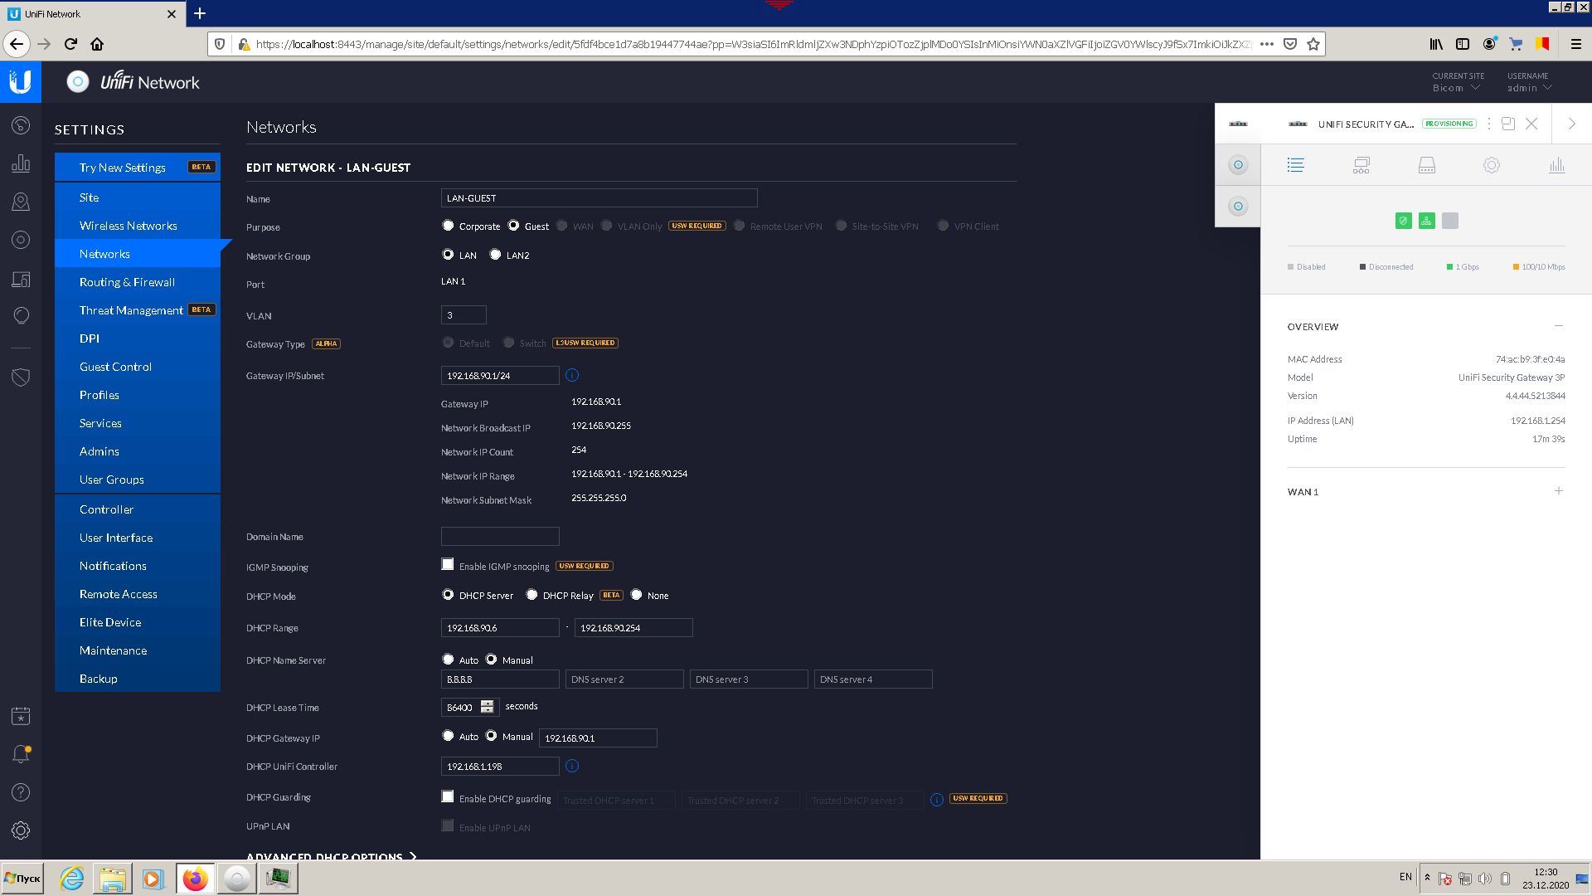Click the Domain Name input field
The width and height of the screenshot is (1592, 896).
tap(500, 537)
